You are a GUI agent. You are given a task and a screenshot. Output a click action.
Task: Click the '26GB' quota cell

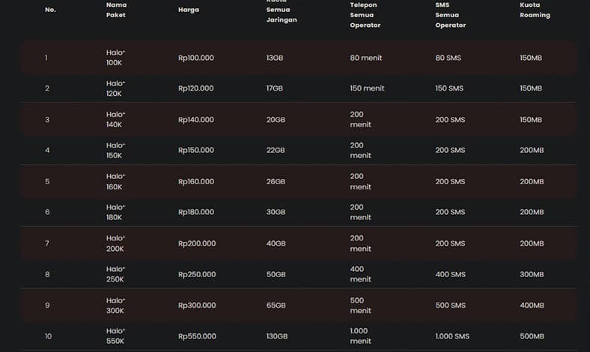[276, 181]
